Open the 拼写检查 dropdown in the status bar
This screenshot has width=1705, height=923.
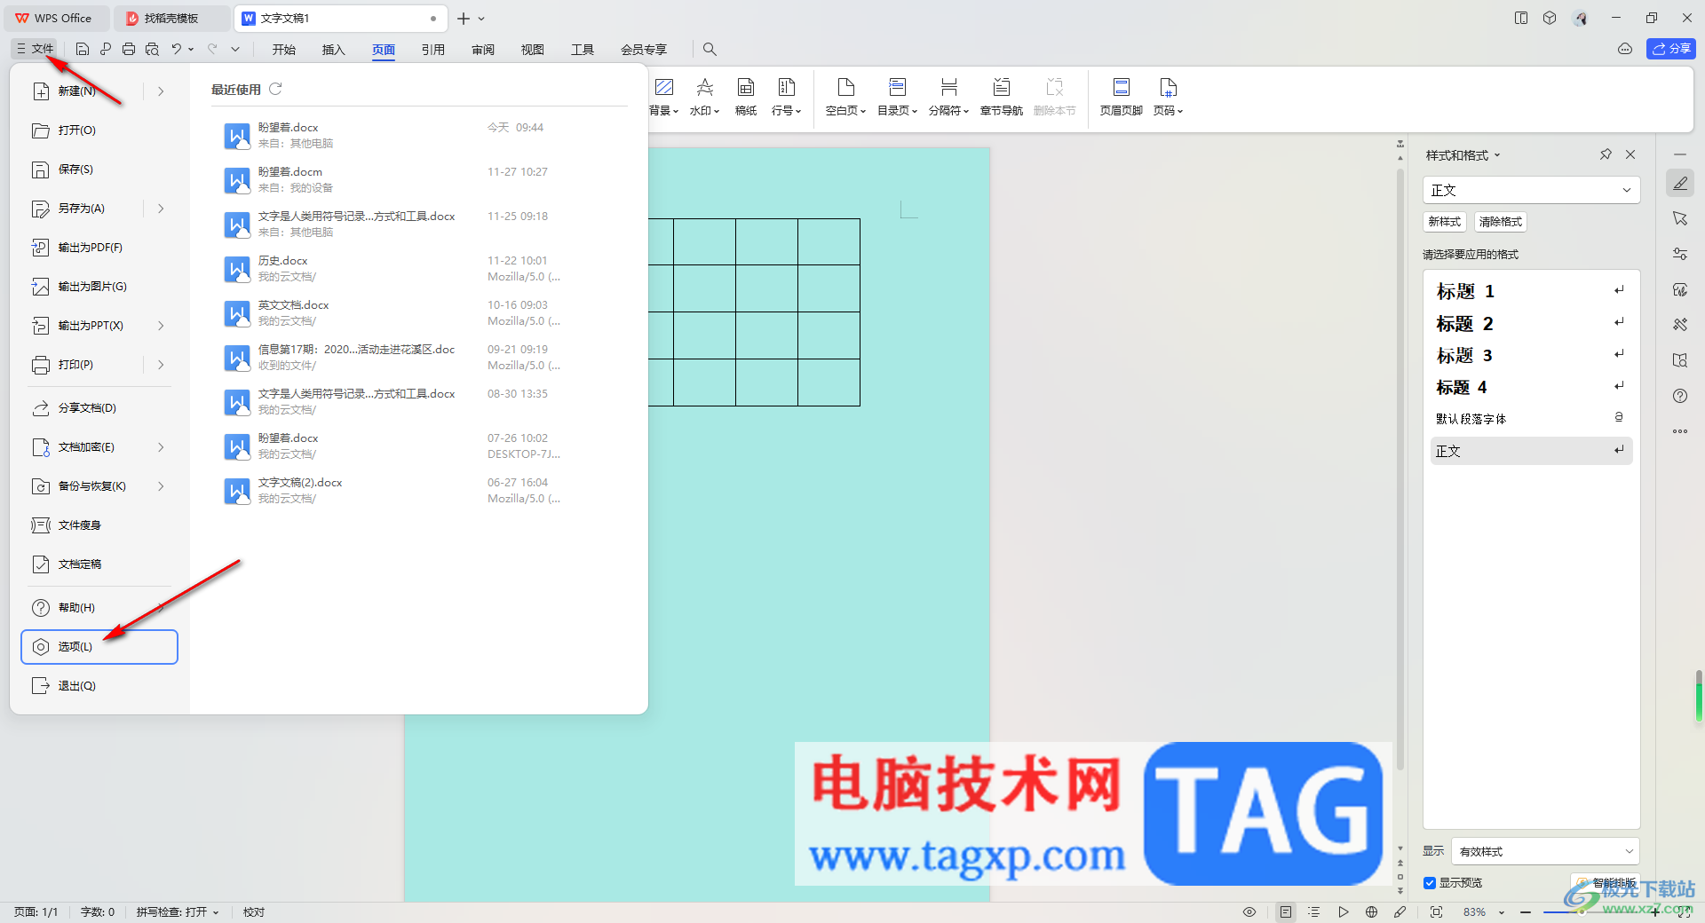coord(178,911)
